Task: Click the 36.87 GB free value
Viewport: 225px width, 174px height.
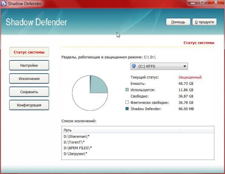Action: pos(186,96)
